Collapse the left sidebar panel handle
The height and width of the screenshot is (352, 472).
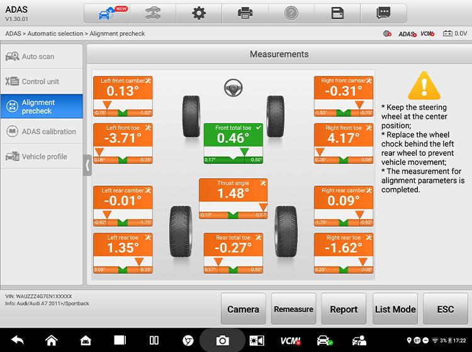(88, 166)
